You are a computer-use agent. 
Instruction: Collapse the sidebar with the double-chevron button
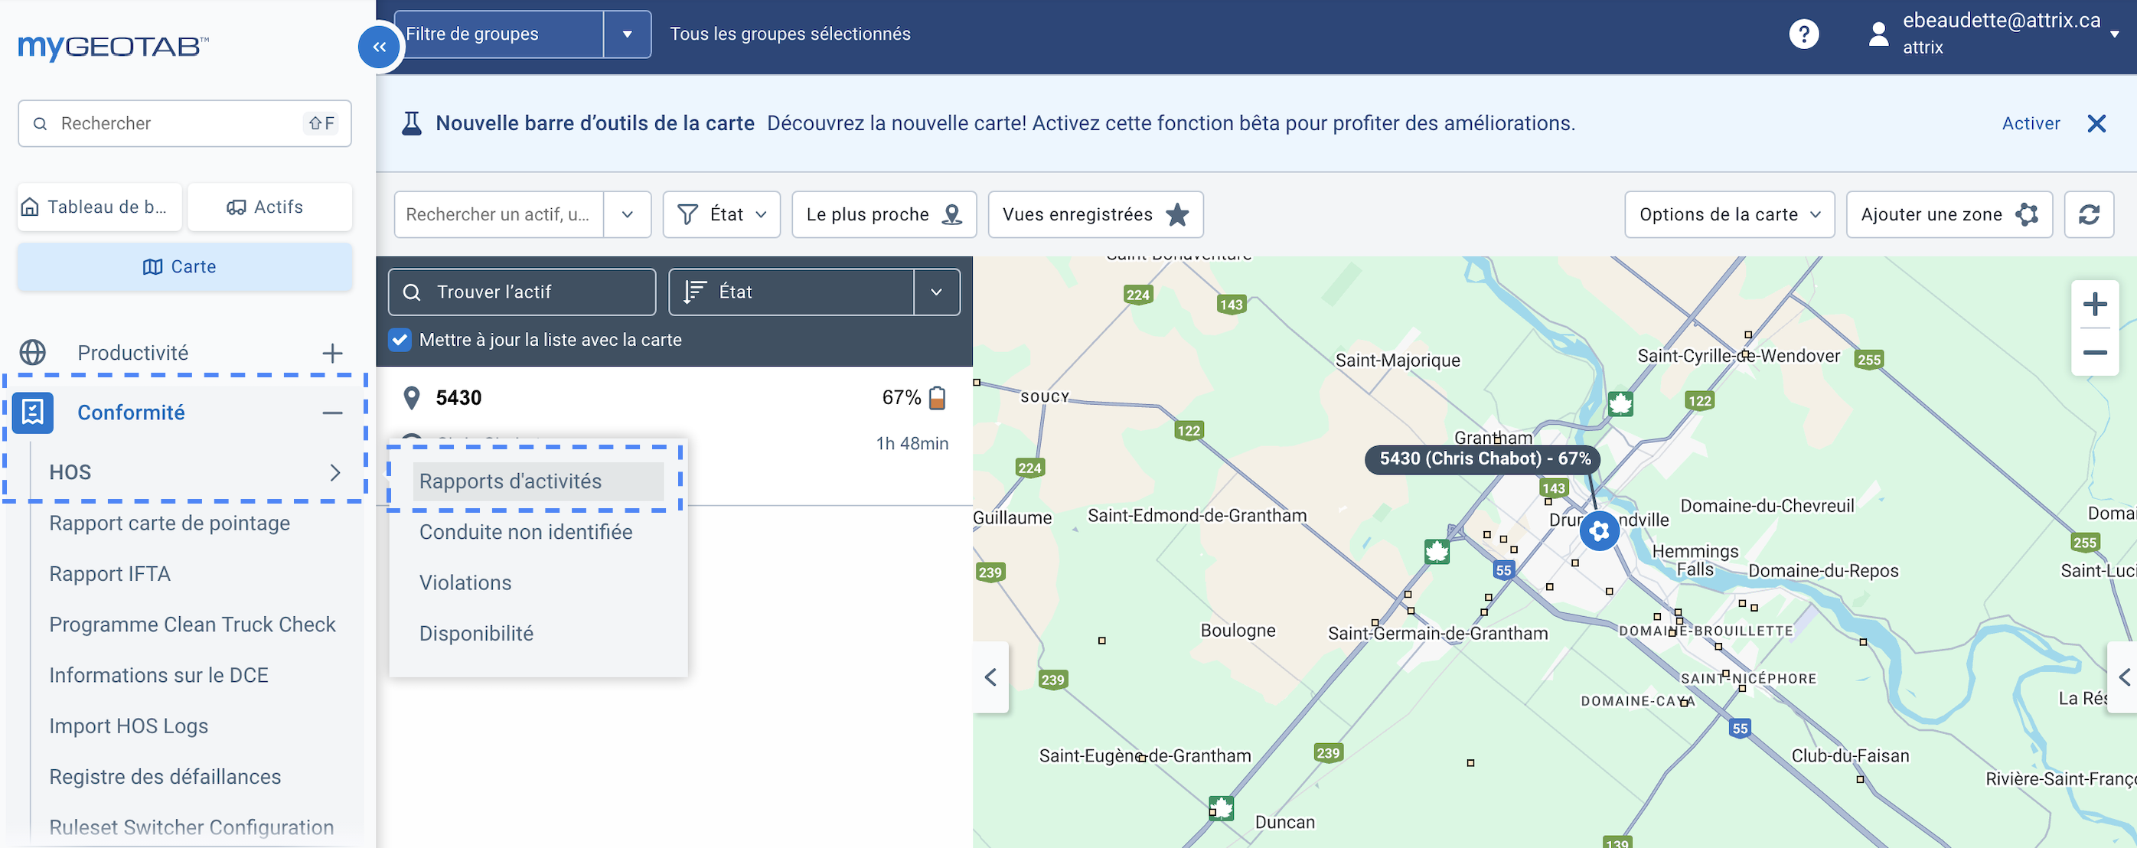(x=379, y=47)
